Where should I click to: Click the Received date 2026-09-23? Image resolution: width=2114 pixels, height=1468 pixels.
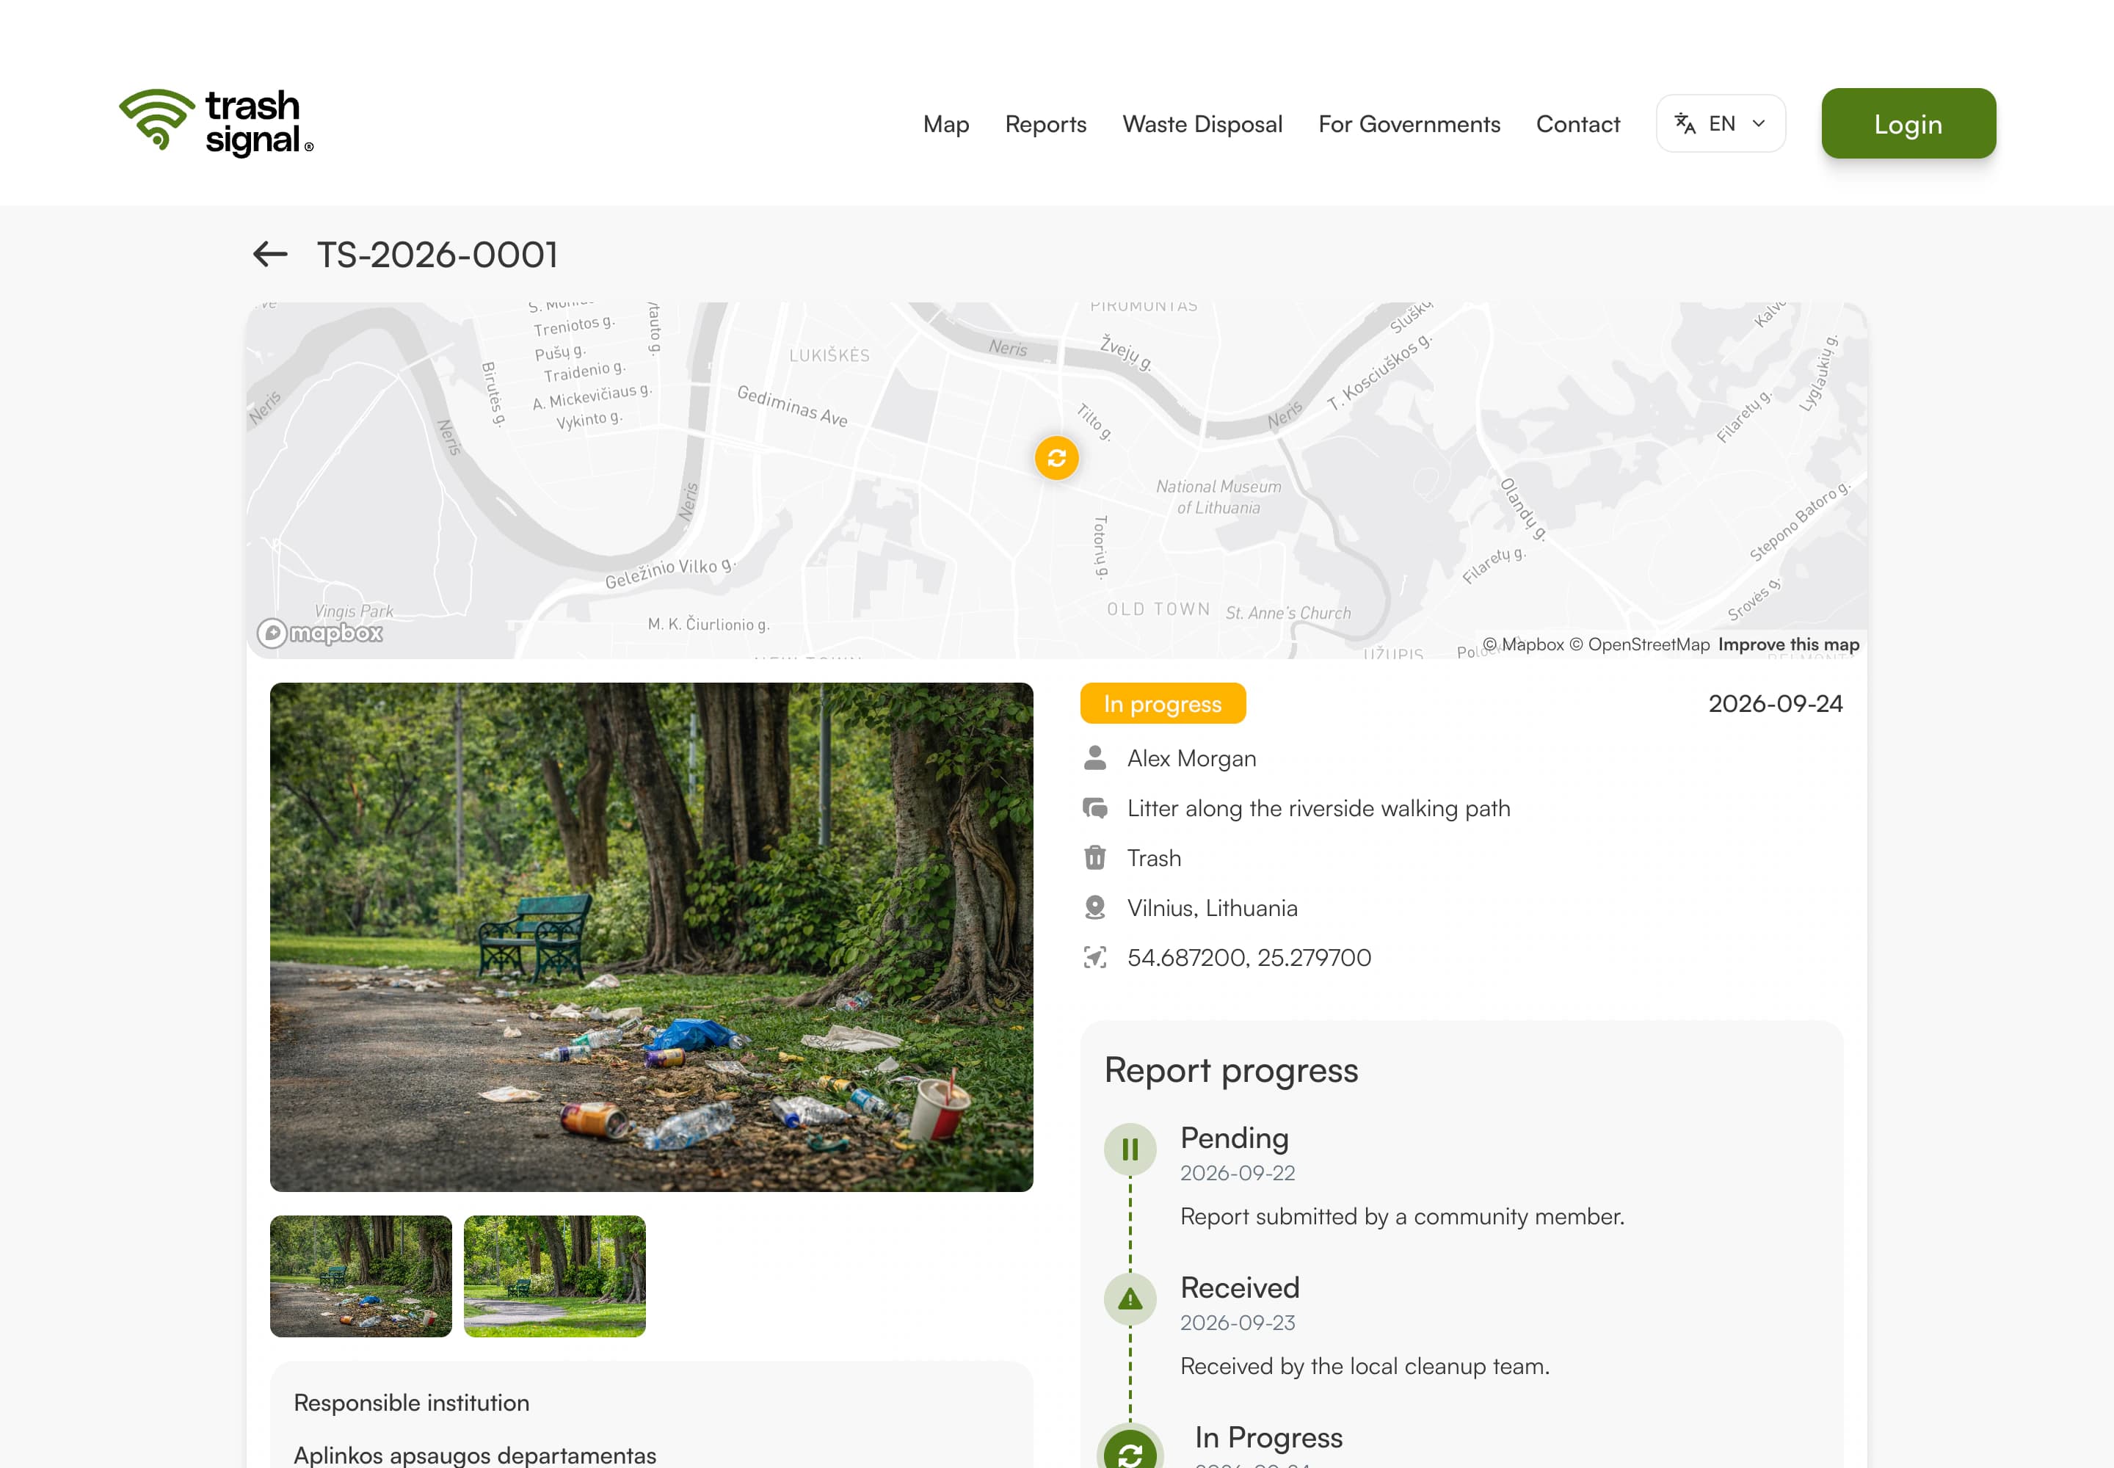coord(1238,1323)
